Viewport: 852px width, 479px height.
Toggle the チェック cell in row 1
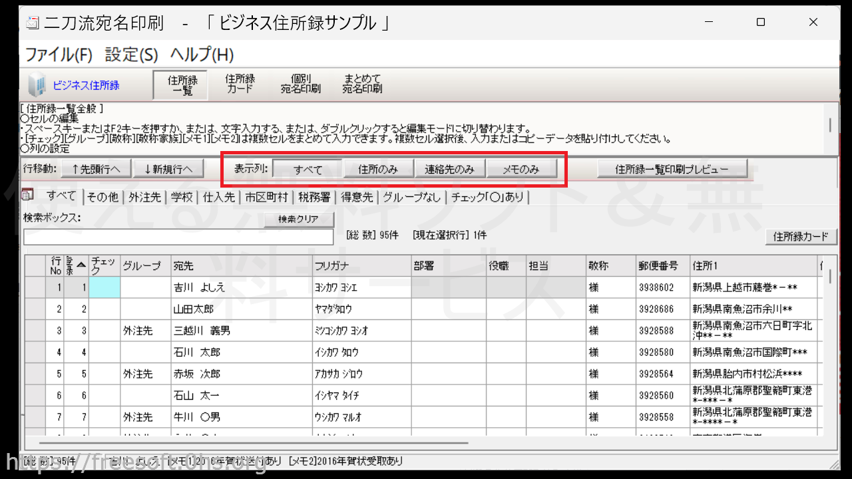[x=105, y=287]
